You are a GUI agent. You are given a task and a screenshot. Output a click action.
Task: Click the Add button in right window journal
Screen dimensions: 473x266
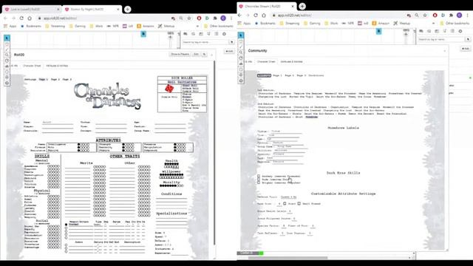[x=466, y=49]
